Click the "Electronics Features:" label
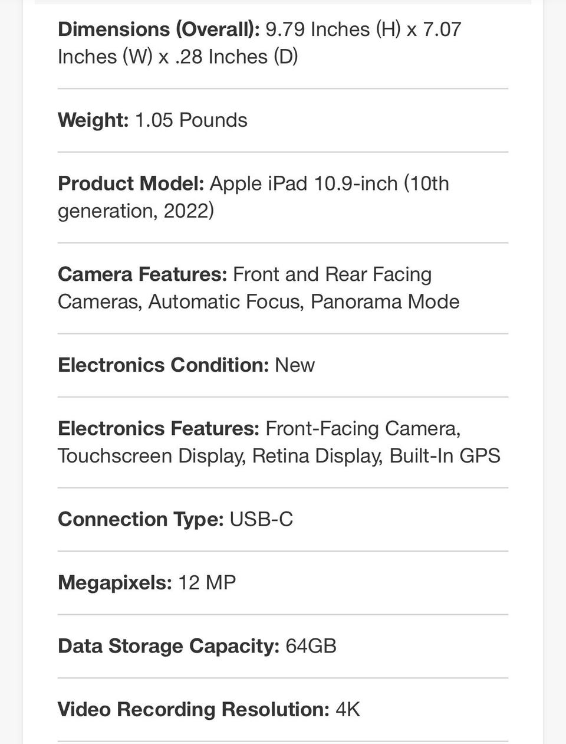Image resolution: width=566 pixels, height=744 pixels. (x=159, y=428)
